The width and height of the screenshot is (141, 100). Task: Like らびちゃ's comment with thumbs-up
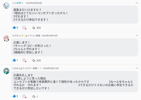point(14,60)
